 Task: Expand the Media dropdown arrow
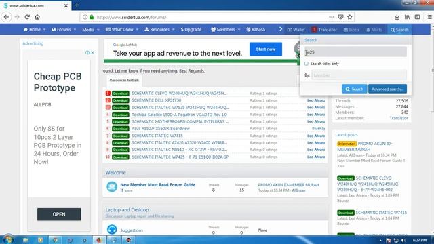98,29
